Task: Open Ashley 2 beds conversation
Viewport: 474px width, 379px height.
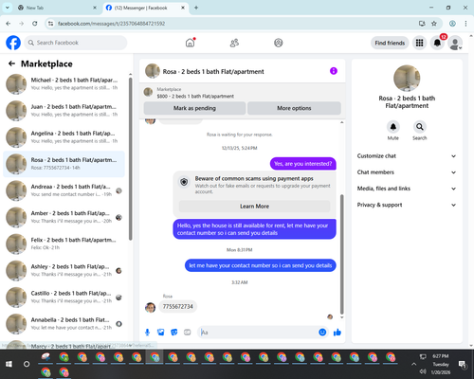Action: [x=64, y=270]
